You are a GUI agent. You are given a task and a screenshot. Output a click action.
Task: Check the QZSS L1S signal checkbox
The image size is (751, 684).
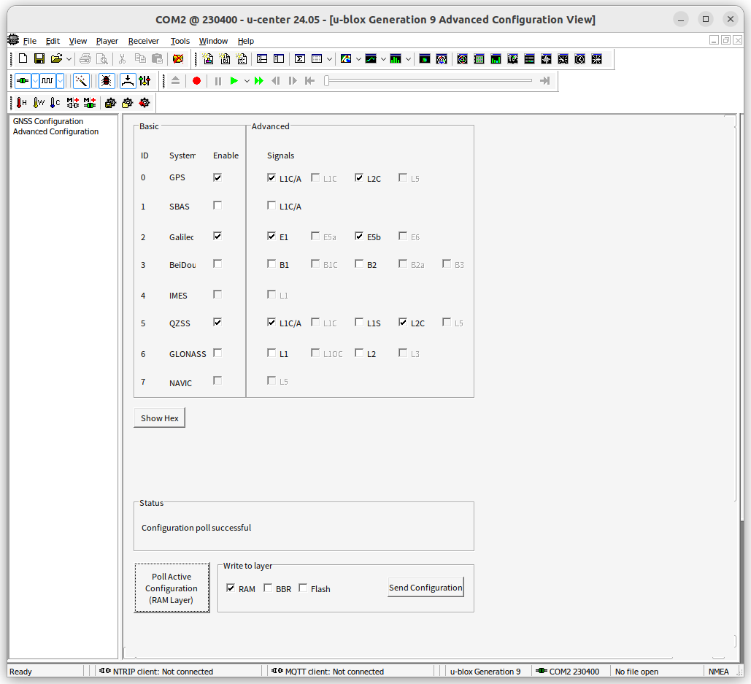[359, 323]
